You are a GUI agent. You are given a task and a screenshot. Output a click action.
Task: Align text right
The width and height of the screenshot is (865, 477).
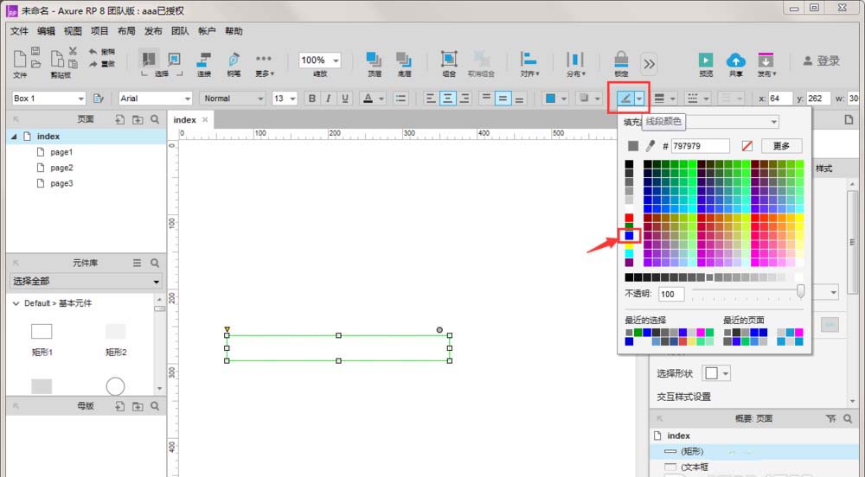(x=465, y=99)
